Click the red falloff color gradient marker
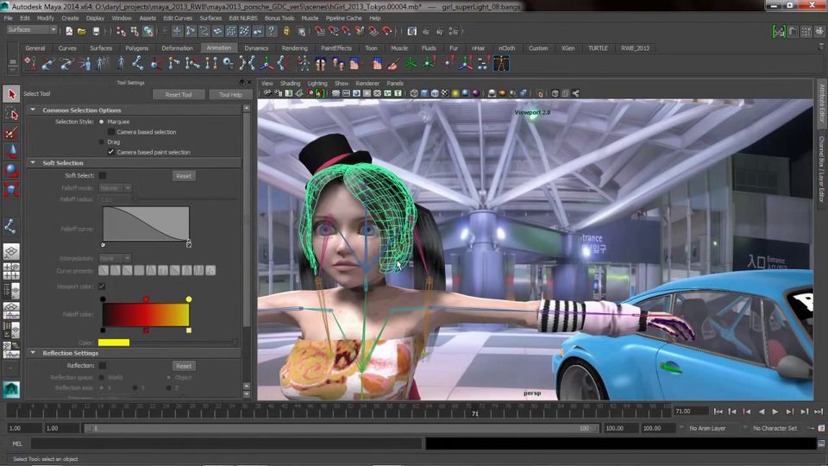 coord(146,299)
